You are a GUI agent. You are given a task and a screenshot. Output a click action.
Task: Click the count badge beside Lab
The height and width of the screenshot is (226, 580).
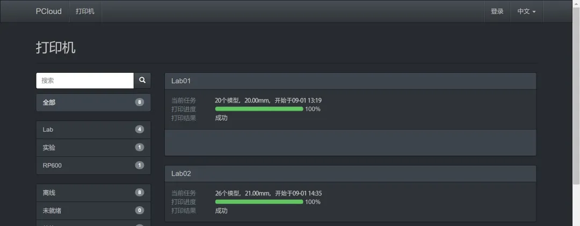click(x=140, y=130)
